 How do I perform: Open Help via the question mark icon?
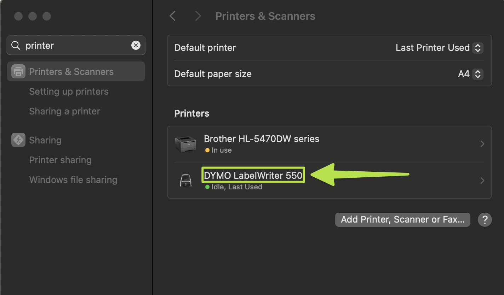click(485, 219)
